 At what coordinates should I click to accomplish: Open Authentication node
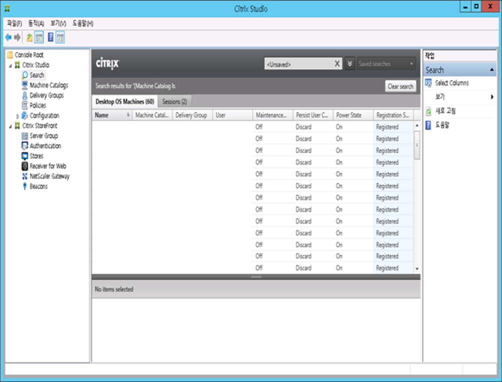pos(45,146)
